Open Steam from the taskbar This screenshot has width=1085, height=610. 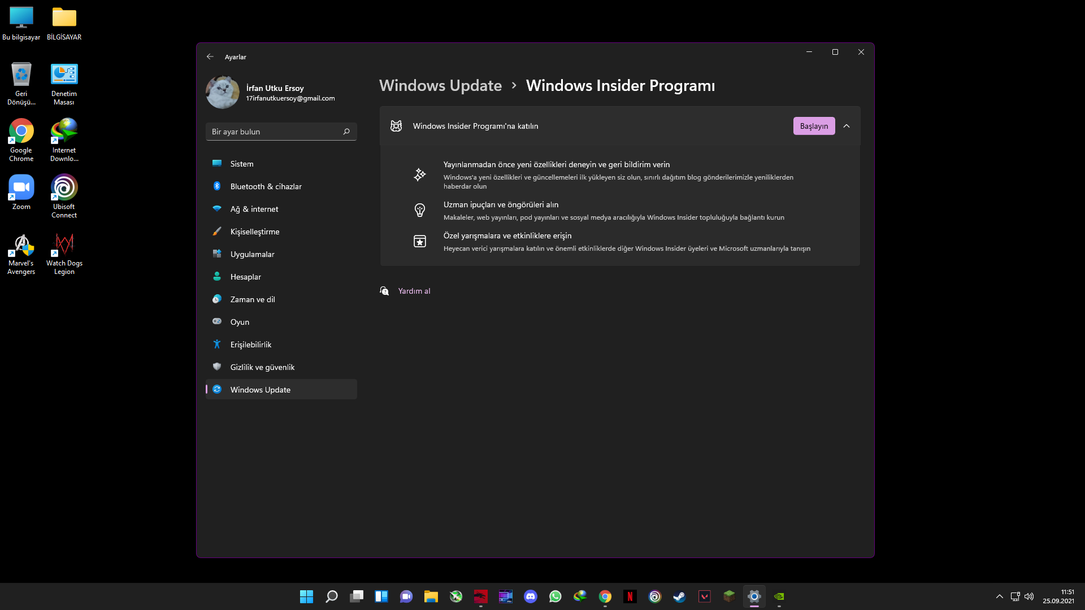[x=679, y=596]
